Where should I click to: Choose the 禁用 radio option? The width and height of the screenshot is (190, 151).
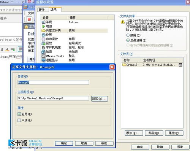(x=128, y=35)
